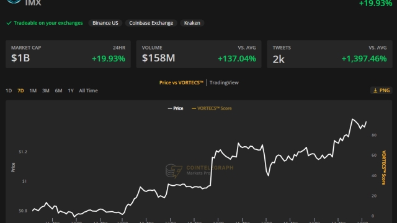Download the chart as PNG
The image size is (397, 223).
[381, 90]
